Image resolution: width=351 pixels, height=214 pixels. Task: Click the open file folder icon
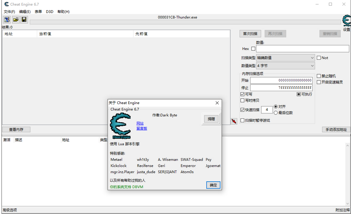coord(16,20)
